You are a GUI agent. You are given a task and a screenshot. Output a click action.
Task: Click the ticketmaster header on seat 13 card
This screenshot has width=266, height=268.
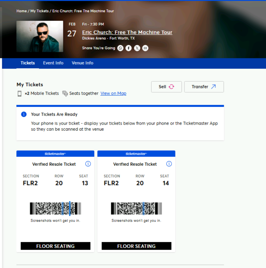55,154
